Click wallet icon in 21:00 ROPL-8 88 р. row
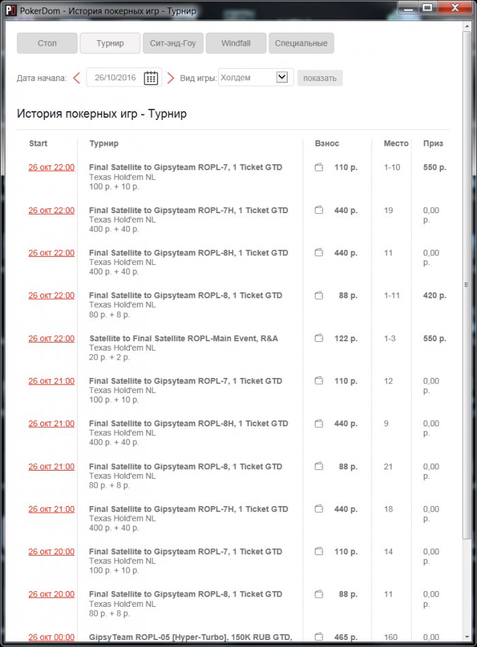Viewport: 477px width, 647px height. click(319, 467)
